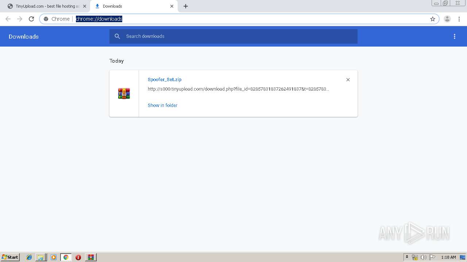Screen dimensions: 467x262
Task: Select the Downloads tab
Action: coord(133,6)
